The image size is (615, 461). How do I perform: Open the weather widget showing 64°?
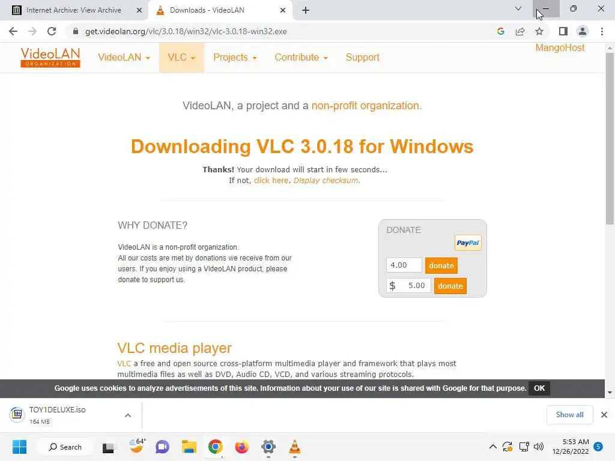(x=137, y=447)
